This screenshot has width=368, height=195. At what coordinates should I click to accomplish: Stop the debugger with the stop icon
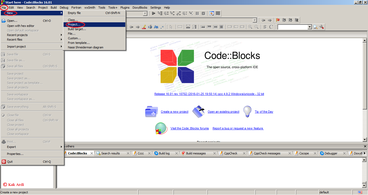(204, 13)
